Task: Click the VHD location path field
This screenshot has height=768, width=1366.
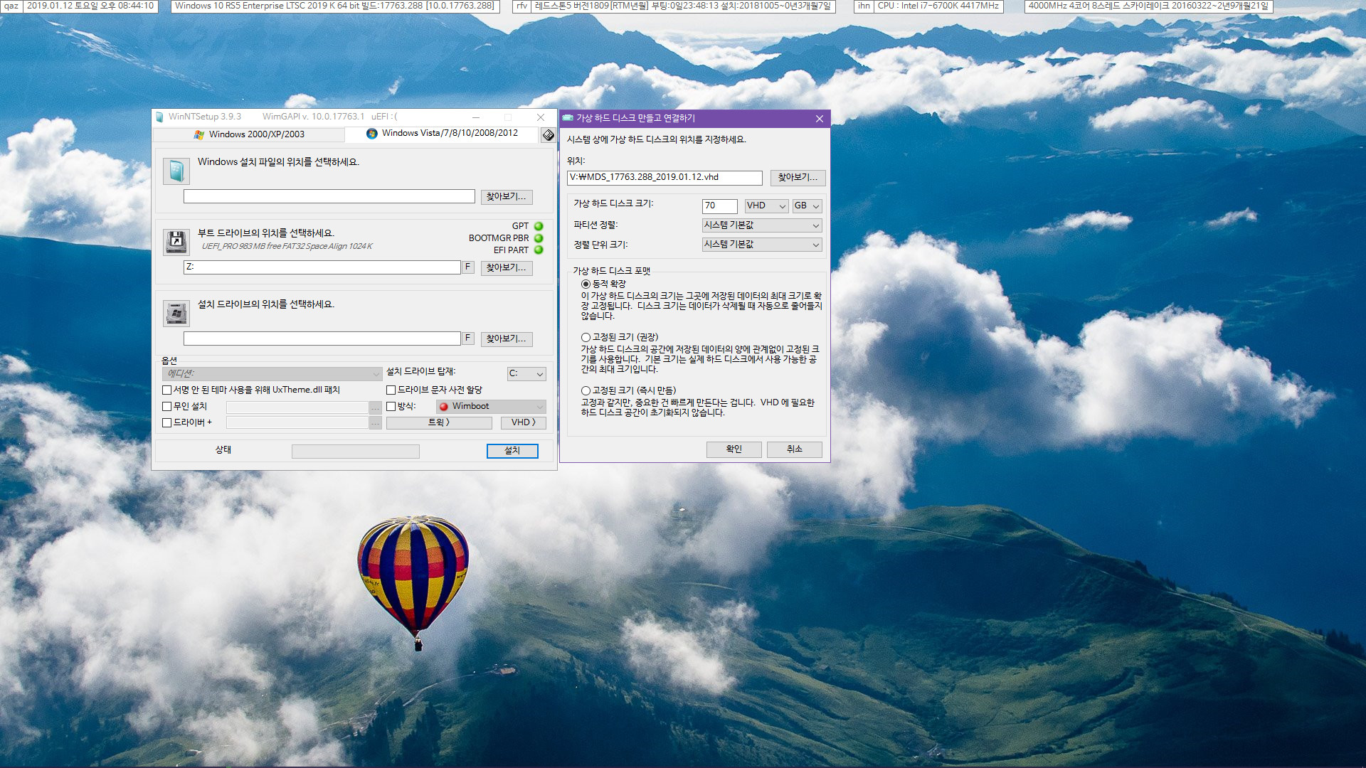Action: tap(665, 178)
